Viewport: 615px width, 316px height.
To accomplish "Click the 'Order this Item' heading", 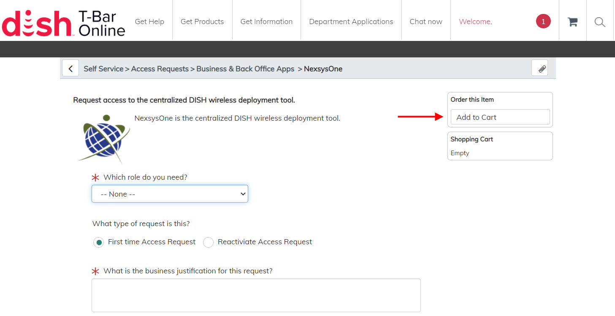I will pos(472,100).
